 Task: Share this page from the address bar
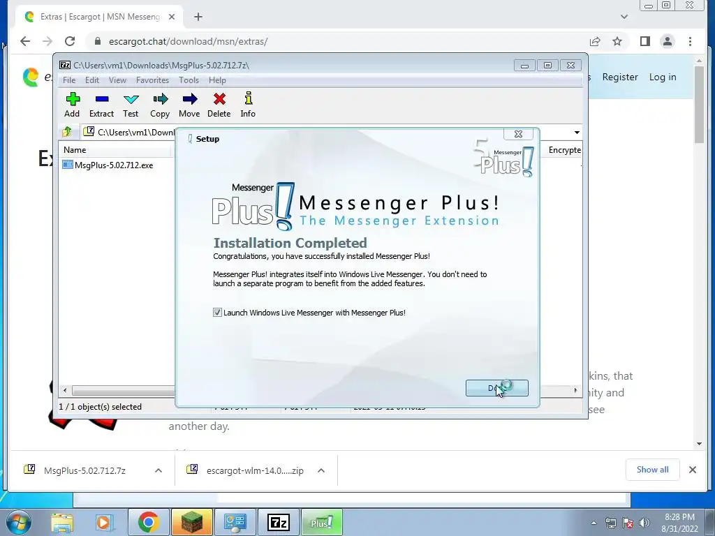(595, 41)
